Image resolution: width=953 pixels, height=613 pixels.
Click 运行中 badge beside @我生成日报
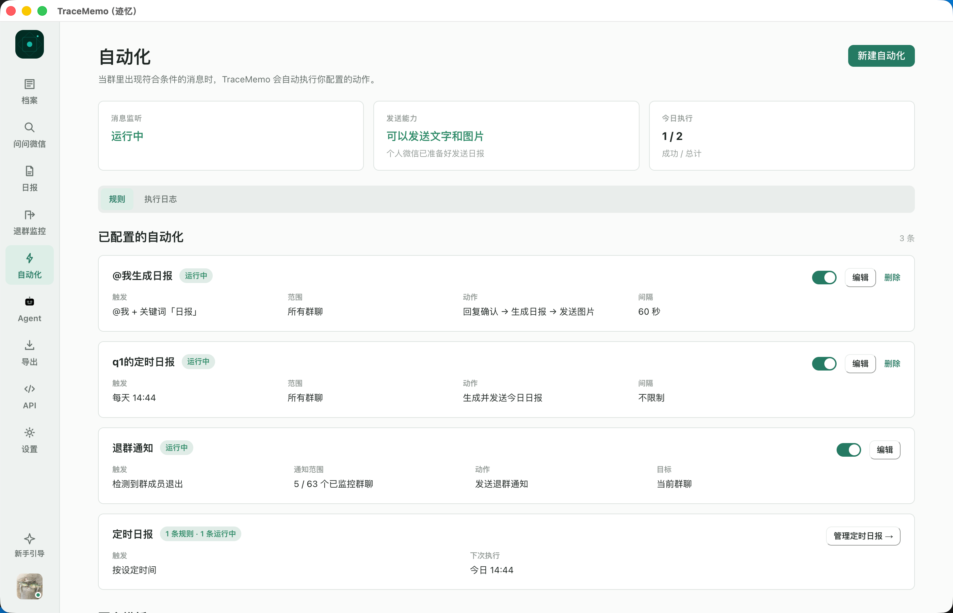click(x=196, y=276)
